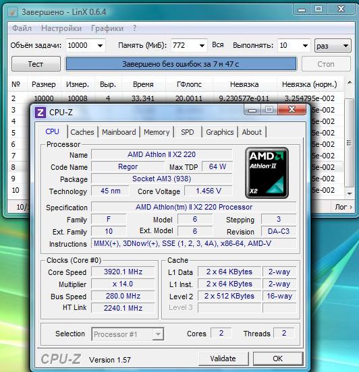Click the Regor code name field

(128, 166)
